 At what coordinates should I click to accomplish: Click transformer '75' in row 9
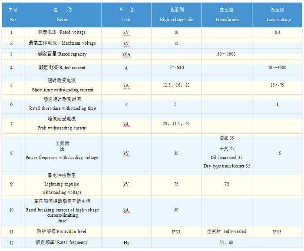[227, 184]
